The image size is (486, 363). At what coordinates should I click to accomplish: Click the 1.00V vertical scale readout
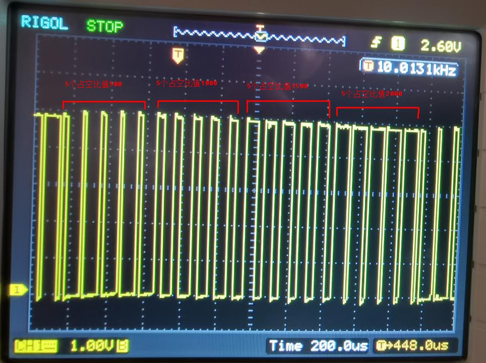tap(92, 346)
